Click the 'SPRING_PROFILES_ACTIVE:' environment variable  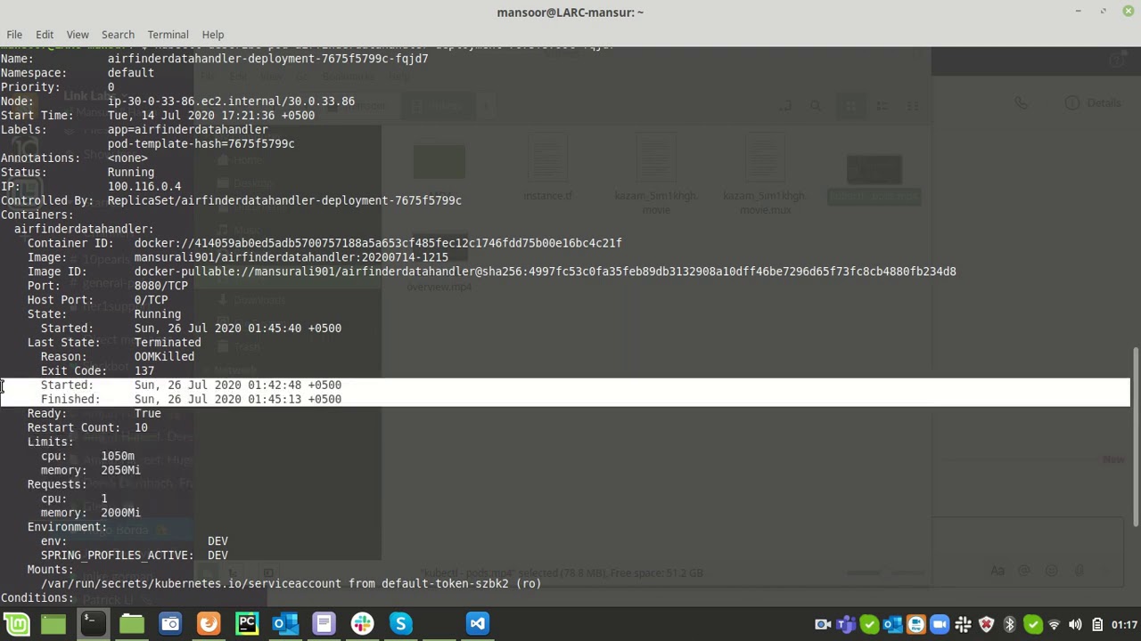[117, 556]
